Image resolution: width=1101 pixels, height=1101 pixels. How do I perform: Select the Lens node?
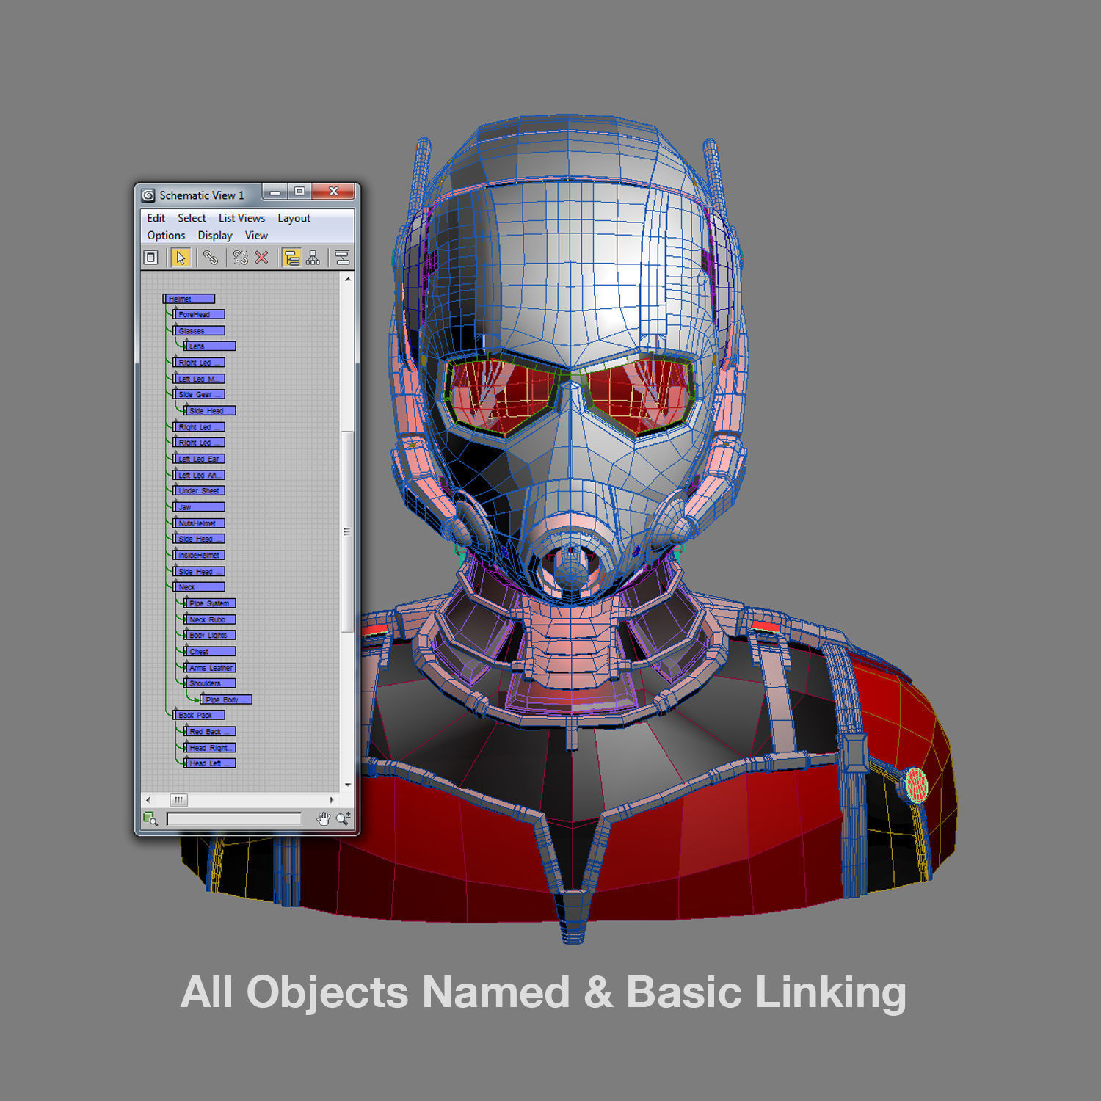(x=210, y=346)
